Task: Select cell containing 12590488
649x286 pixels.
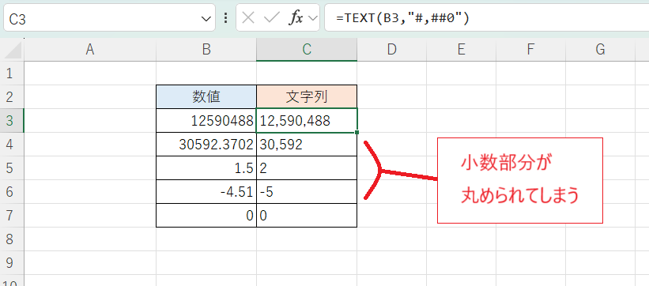Action: pos(206,120)
